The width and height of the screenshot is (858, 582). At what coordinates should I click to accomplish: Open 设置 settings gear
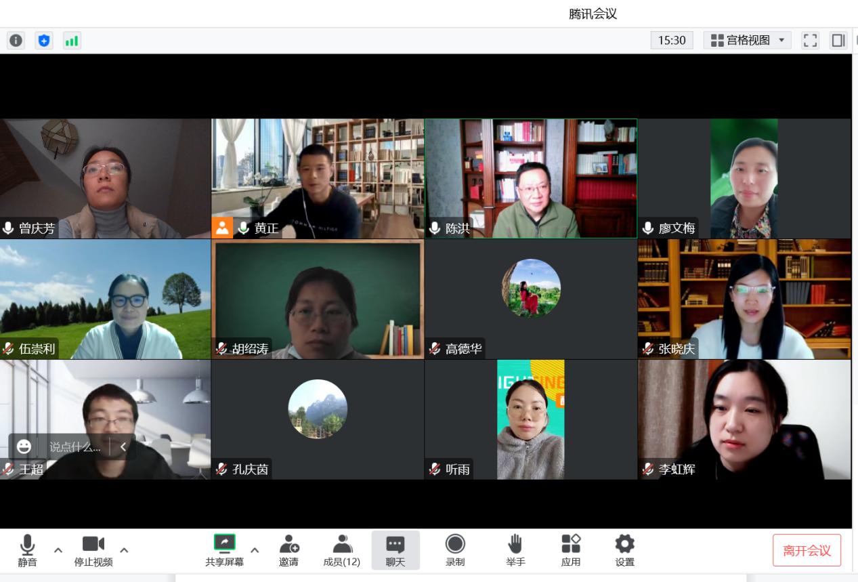(624, 550)
